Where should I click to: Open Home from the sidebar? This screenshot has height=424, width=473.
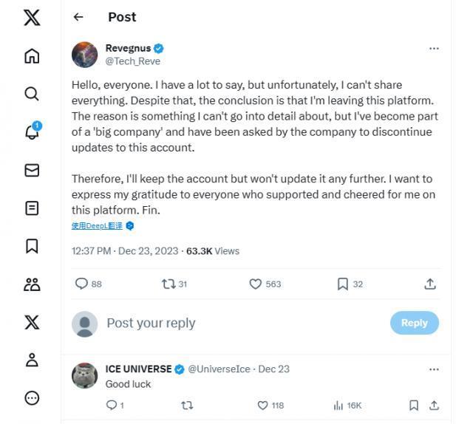click(x=32, y=56)
